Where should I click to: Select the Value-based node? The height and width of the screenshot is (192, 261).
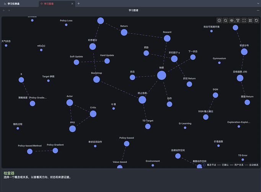tap(120, 167)
